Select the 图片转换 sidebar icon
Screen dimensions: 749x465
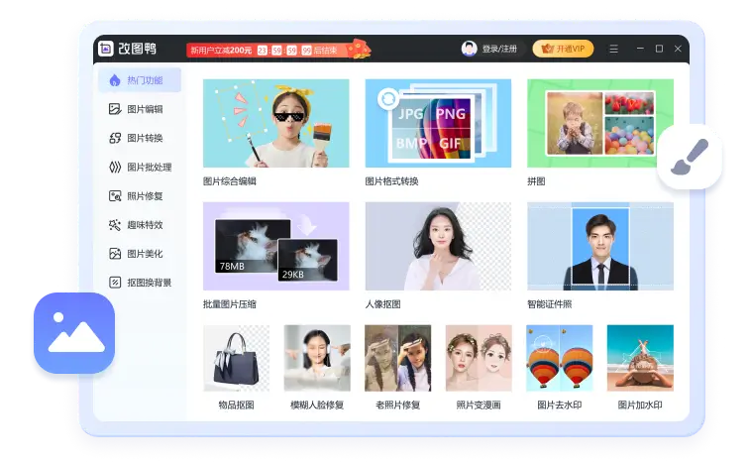pos(115,138)
